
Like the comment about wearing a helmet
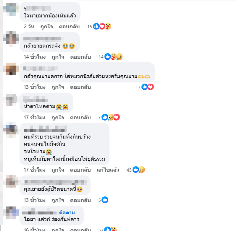[x=58, y=87]
